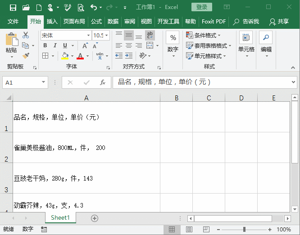Increase indent in alignment group
This screenshot has height=235, width=300.
point(129,56)
